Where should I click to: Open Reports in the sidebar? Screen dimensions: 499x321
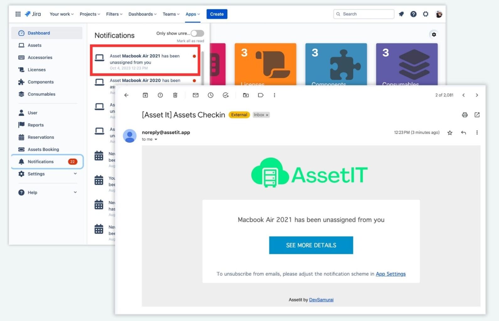pos(47,125)
